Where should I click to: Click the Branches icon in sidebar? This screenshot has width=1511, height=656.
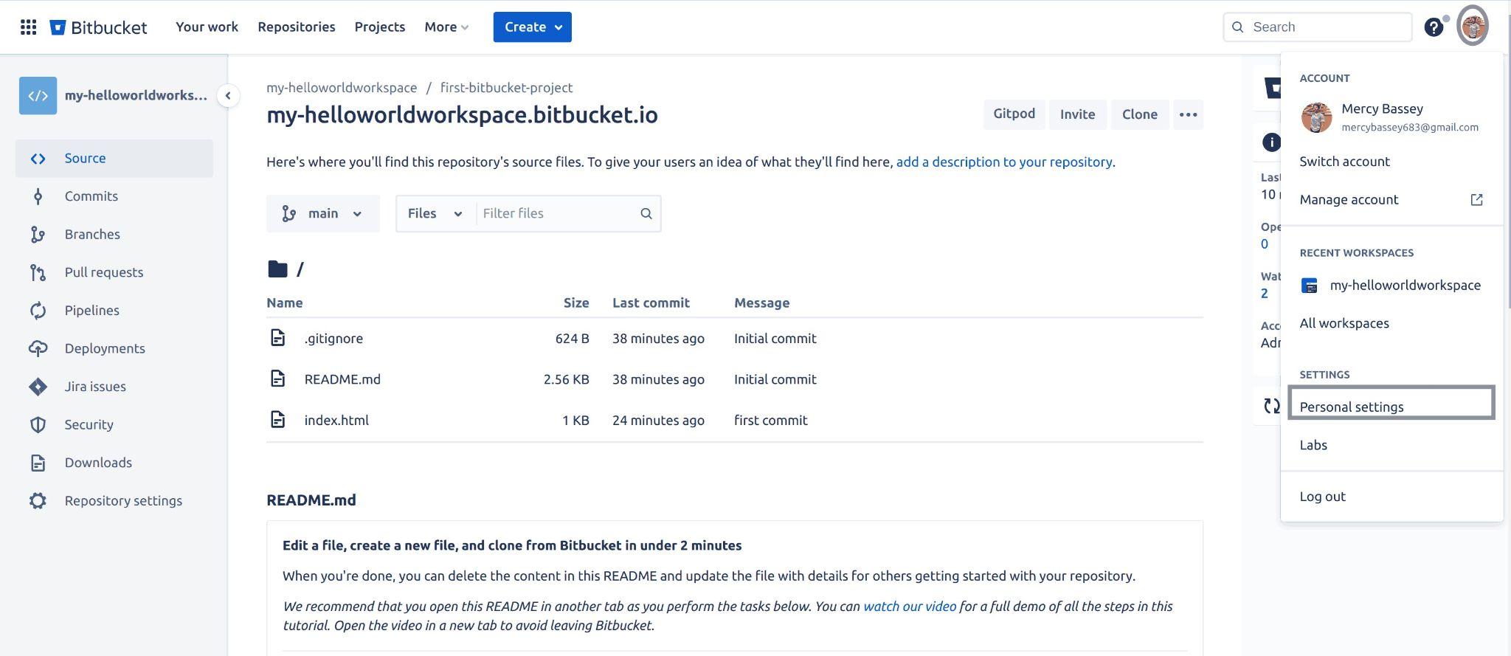click(38, 235)
